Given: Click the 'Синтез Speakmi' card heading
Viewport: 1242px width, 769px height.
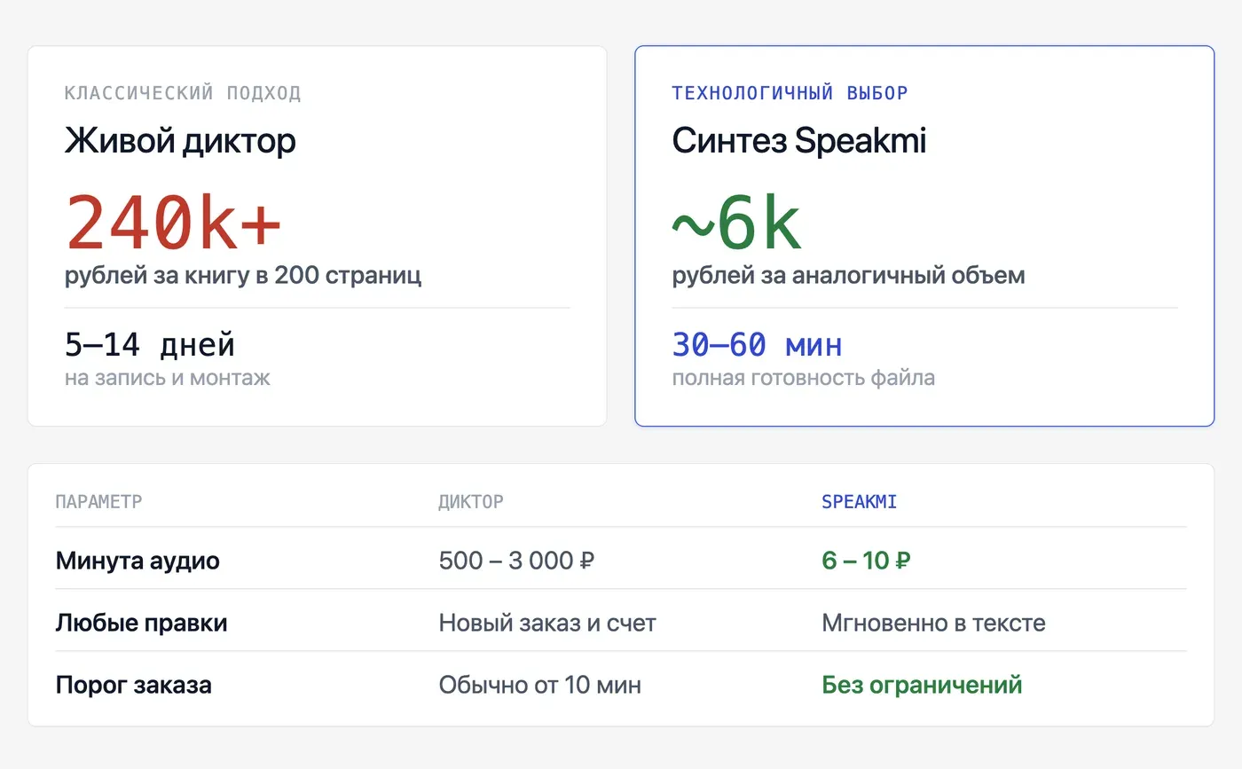Looking at the screenshot, I should (x=798, y=141).
